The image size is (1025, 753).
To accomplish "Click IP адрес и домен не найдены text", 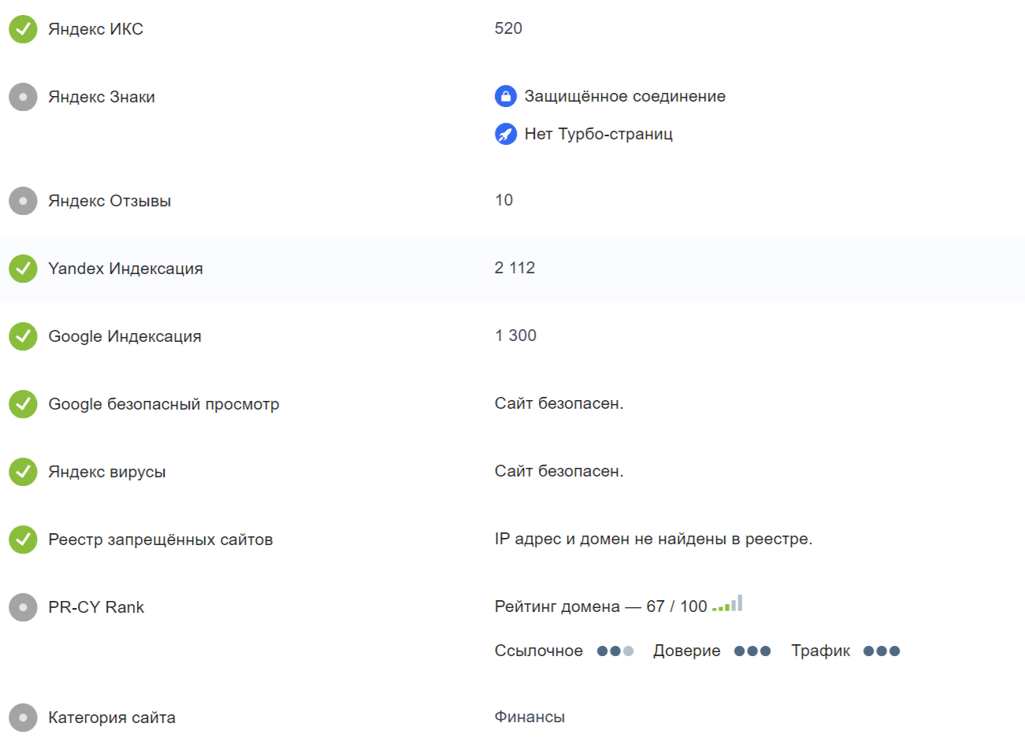I will pos(654,539).
